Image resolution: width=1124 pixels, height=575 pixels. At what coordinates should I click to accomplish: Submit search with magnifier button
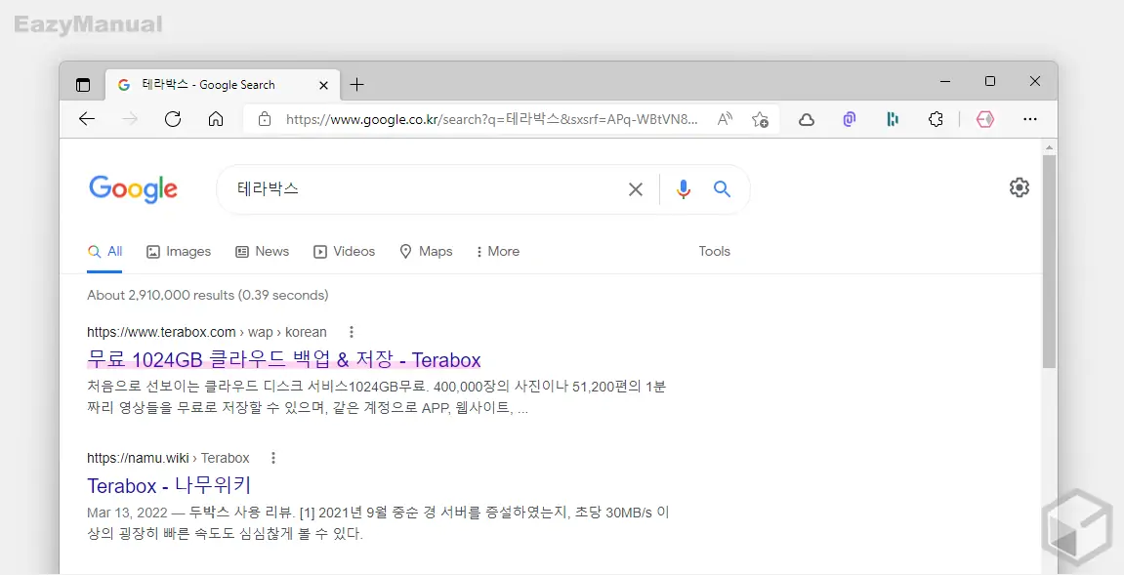point(722,189)
